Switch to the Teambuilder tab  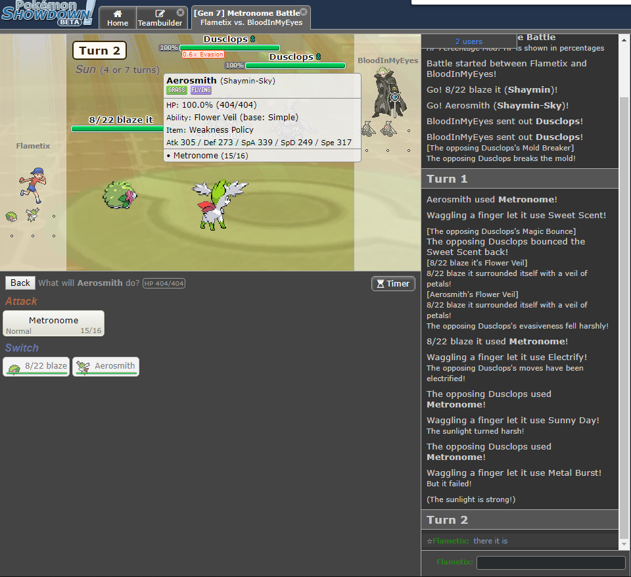pyautogui.click(x=160, y=18)
